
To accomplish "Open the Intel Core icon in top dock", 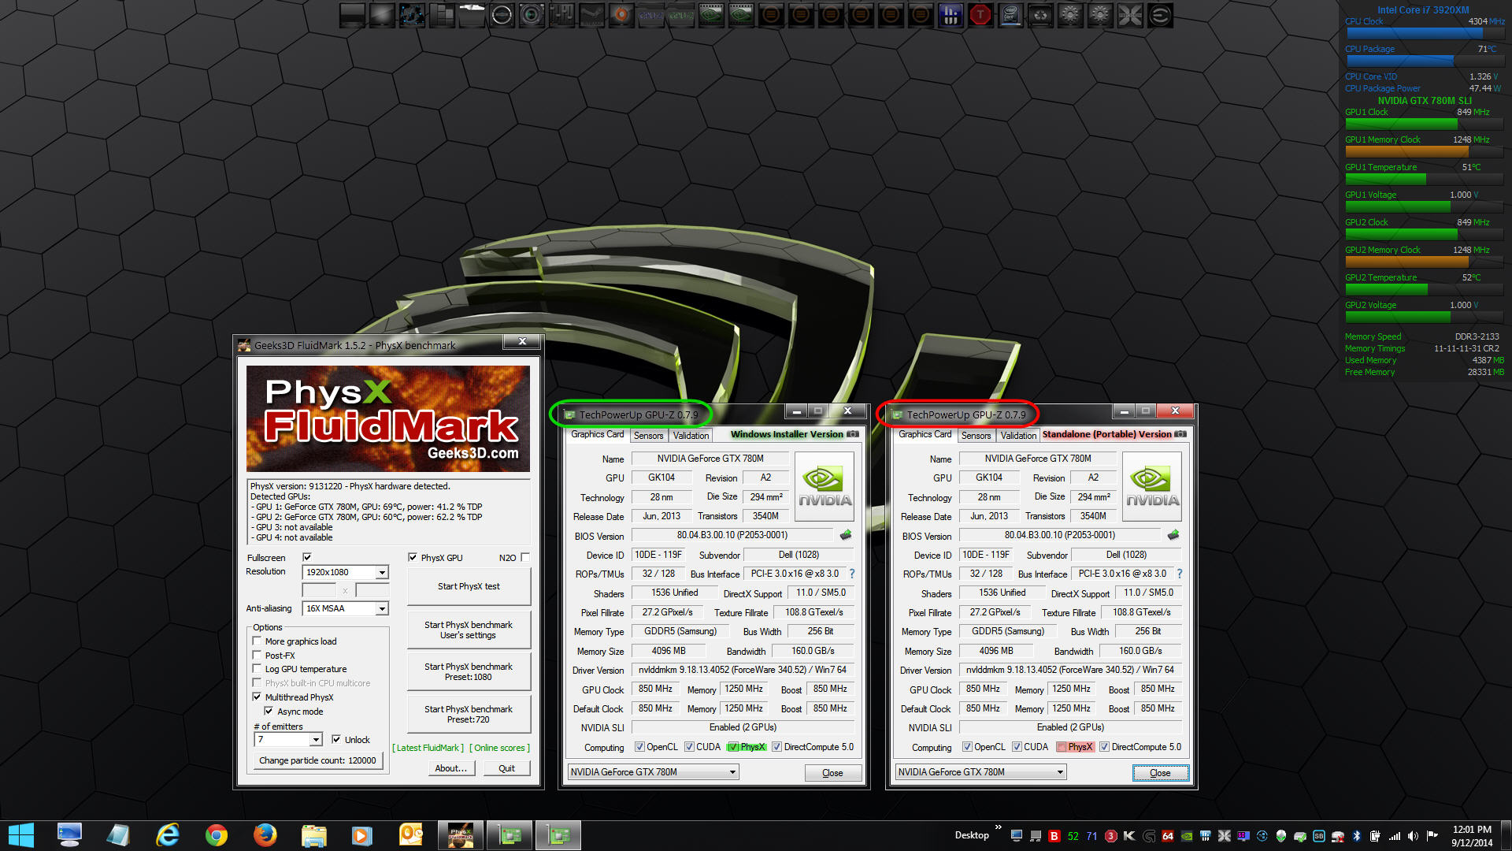I will point(1010,15).
